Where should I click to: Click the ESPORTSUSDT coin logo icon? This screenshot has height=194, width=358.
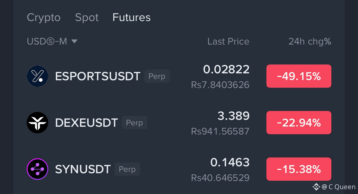point(37,76)
